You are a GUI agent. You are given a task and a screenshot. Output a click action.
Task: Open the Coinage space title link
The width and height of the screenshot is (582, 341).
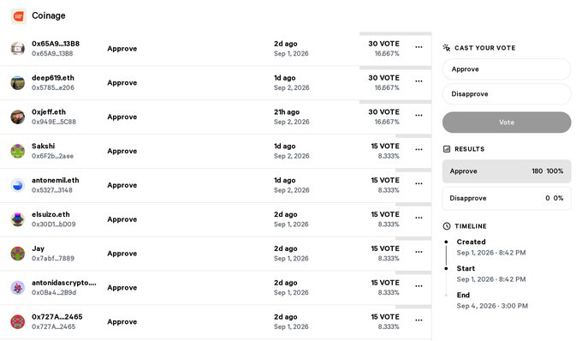pos(49,15)
